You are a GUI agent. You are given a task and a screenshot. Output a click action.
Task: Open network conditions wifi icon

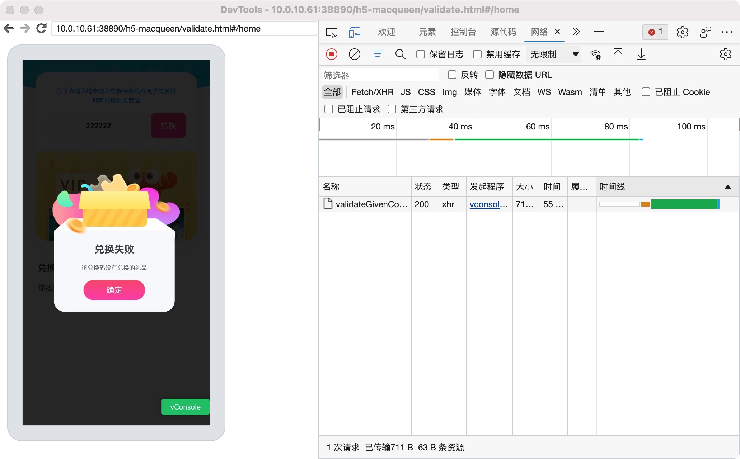pyautogui.click(x=596, y=55)
